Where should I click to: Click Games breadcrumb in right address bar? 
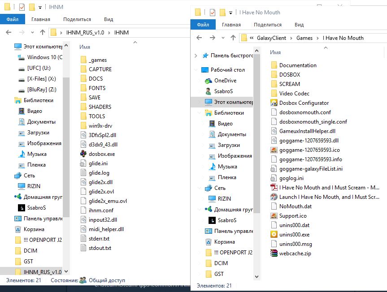coord(304,38)
